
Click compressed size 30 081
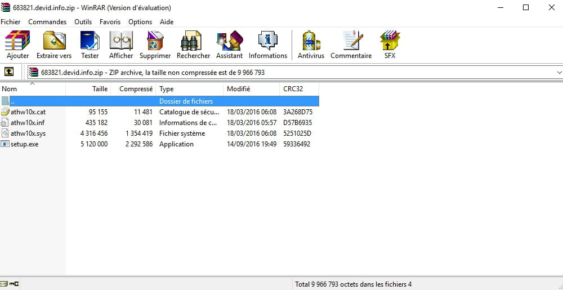pos(143,123)
